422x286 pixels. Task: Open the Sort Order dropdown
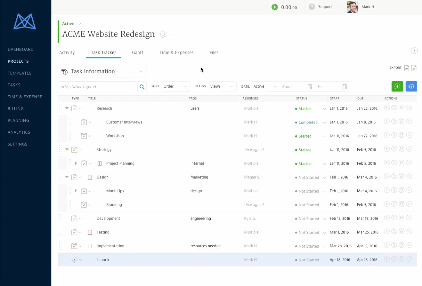[175, 86]
